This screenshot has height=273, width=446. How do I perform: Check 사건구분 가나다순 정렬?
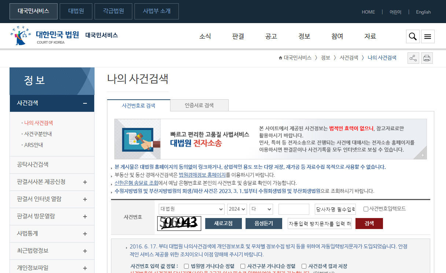(x=243, y=266)
